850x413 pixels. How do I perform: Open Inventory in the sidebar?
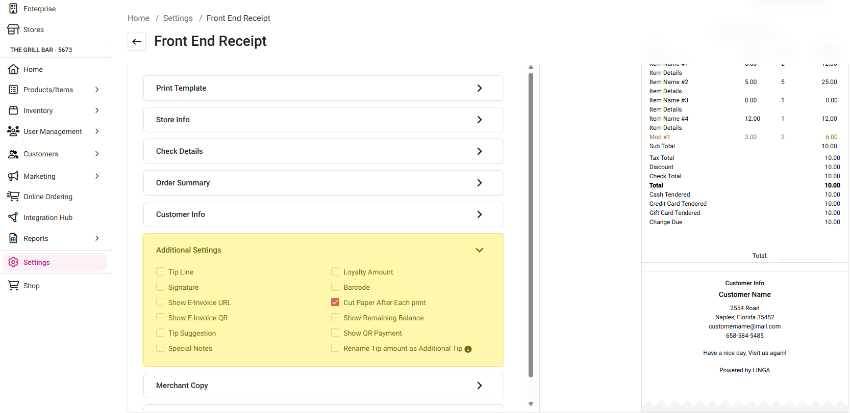click(x=38, y=111)
